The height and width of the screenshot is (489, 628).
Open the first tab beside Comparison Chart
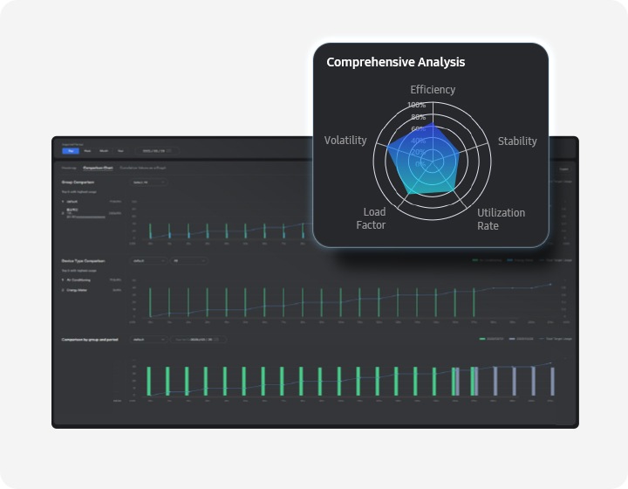[69, 167]
